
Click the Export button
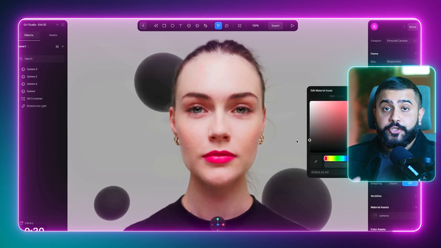point(275,25)
